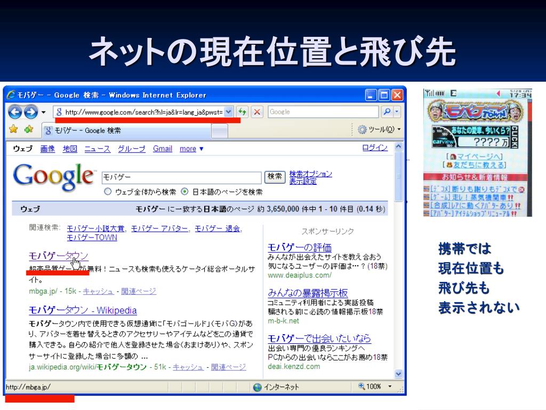Click キャッシュ link of the Wikipedia result
This screenshot has height=410, width=546.
(x=188, y=367)
